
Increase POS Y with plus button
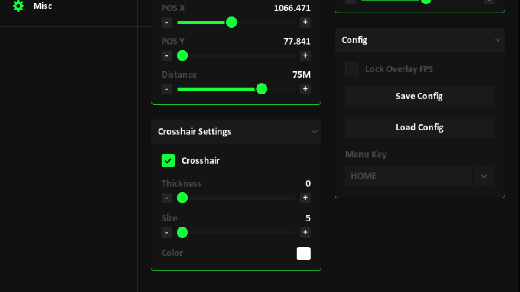click(x=305, y=55)
